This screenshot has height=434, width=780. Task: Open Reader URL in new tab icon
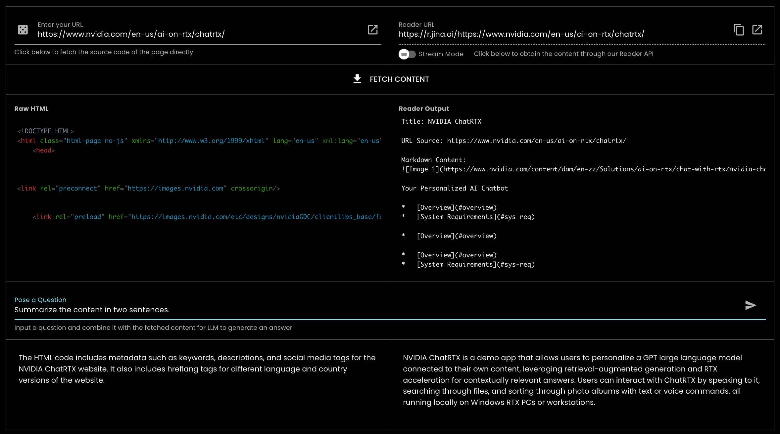(757, 30)
